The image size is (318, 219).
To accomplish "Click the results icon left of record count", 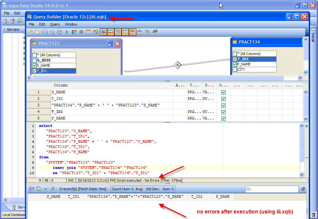I will point(53,189).
